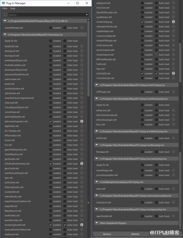Enable Auto load for redshift4maya.mll

tap(65, 28)
